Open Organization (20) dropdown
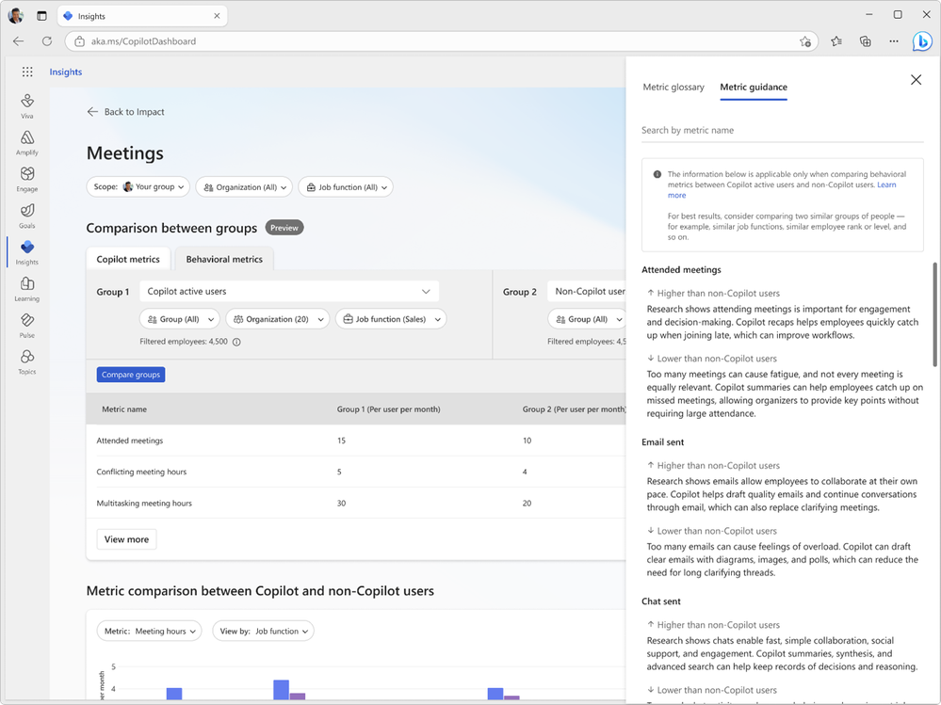Viewport: 941px width, 705px height. click(x=278, y=319)
